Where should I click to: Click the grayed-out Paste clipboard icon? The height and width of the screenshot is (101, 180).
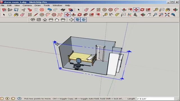point(36,10)
